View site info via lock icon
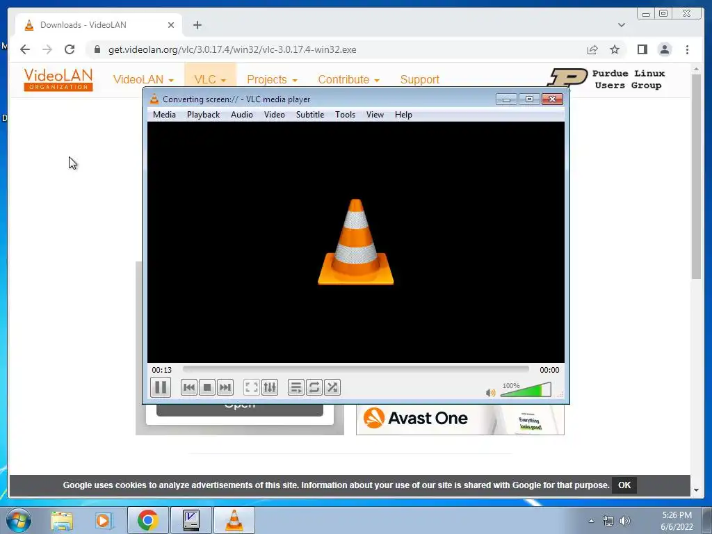The width and height of the screenshot is (712, 534). [x=97, y=49]
